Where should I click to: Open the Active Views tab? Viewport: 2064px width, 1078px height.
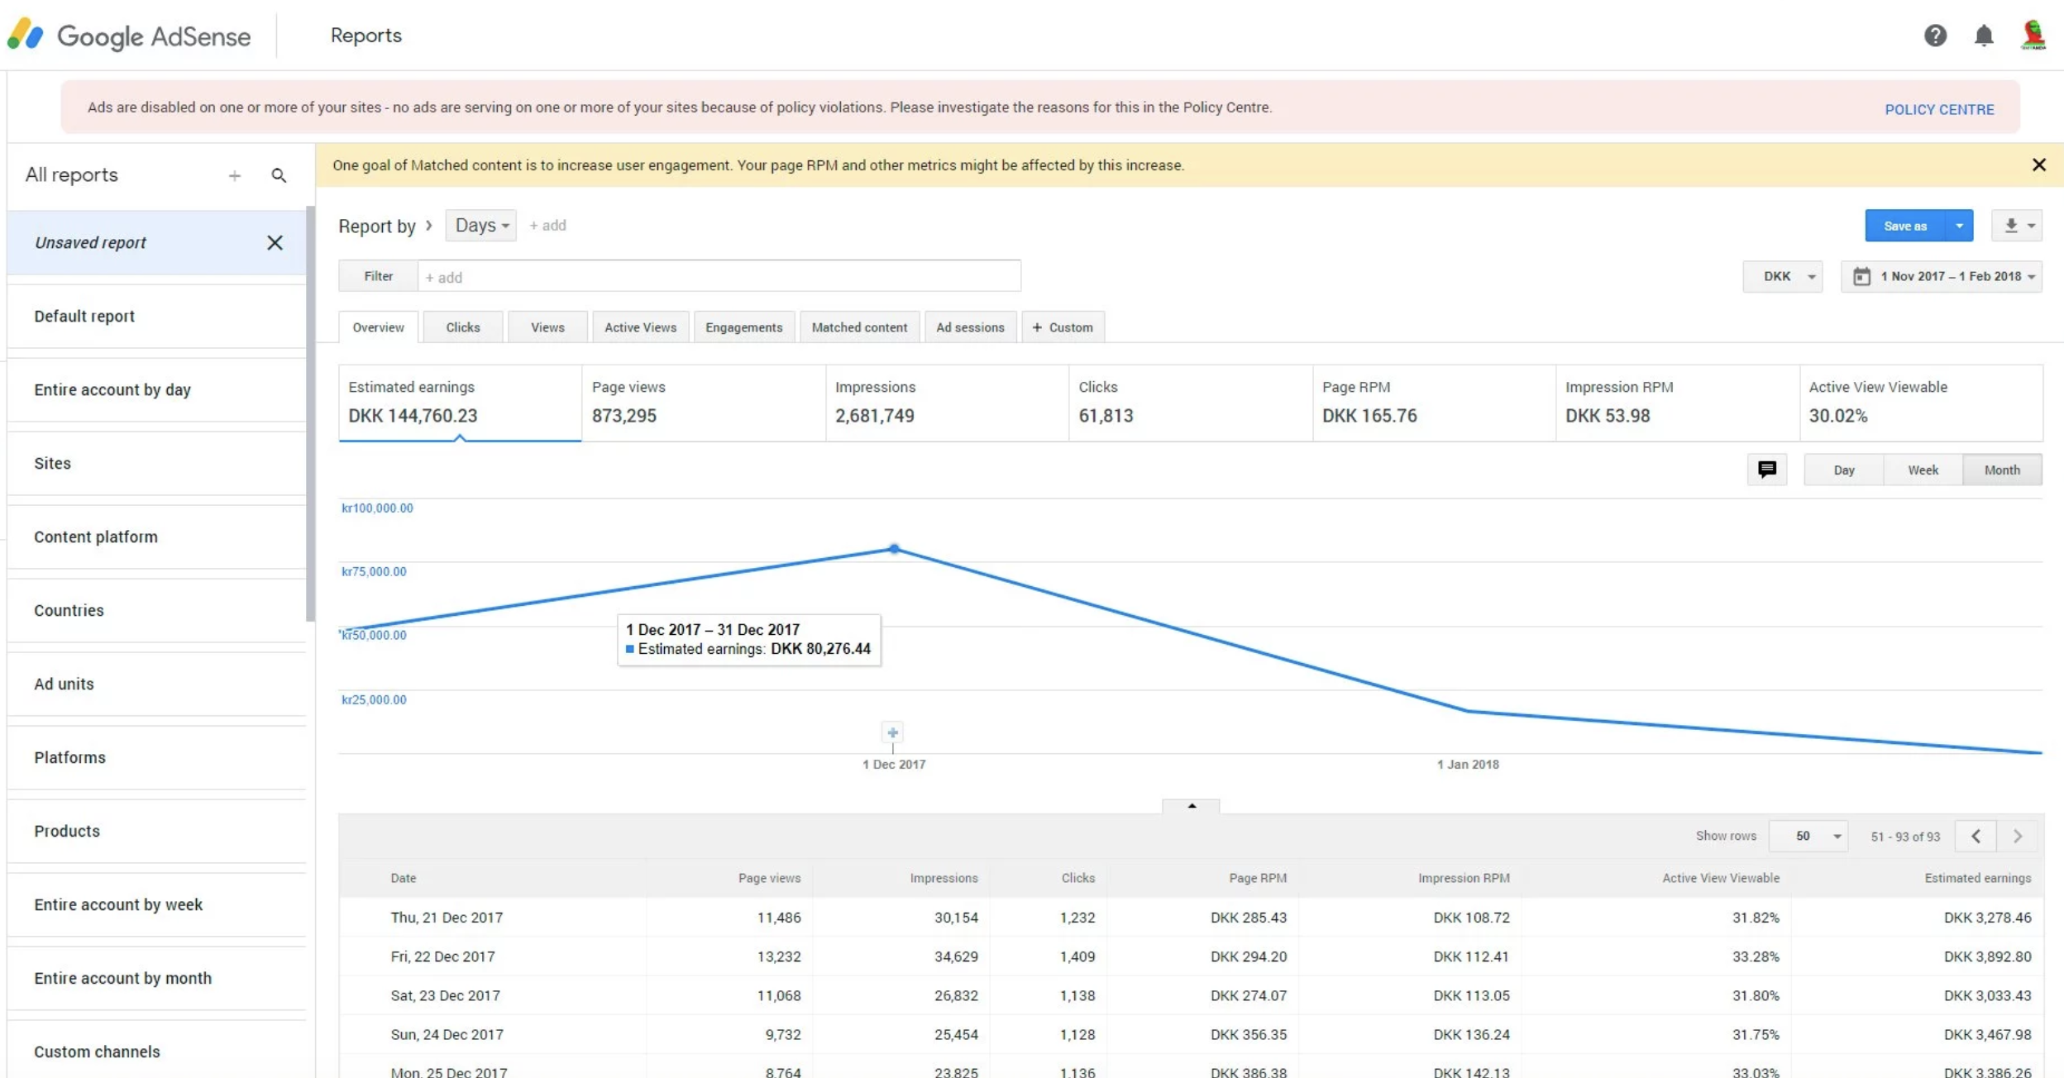click(x=640, y=327)
